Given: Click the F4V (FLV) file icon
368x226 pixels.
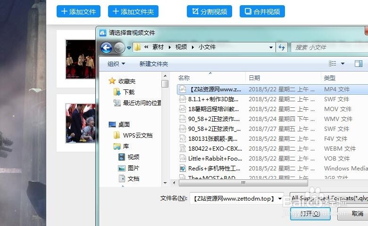Looking at the screenshot, I should [183, 138].
